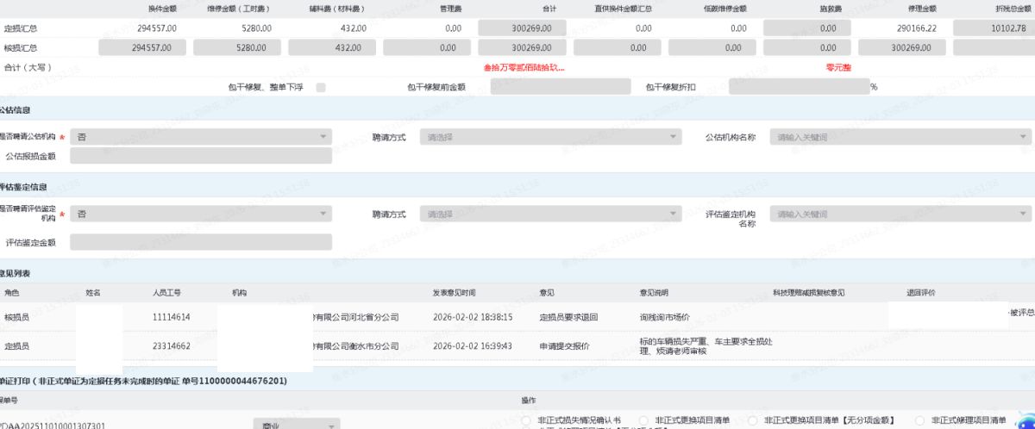Screen dimensions: 1035x429
Task: Select 非正式更换项目清单【无分项金额】 radio button
Action: [x=752, y=420]
